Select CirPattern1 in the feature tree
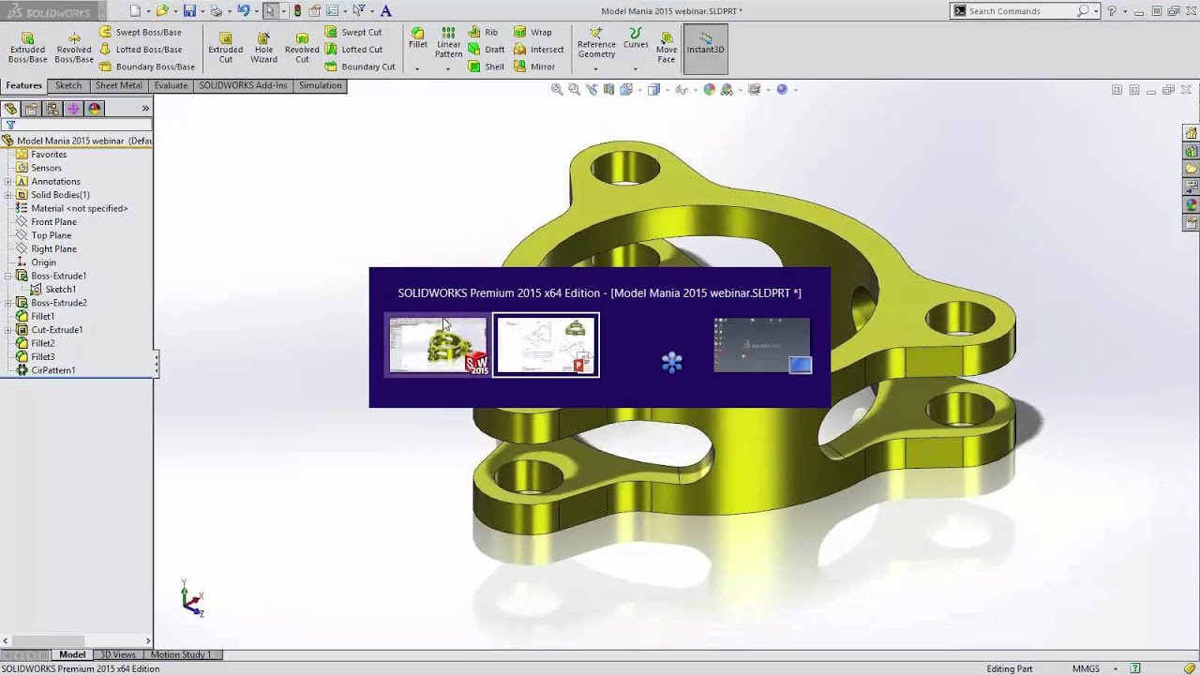1200x675 pixels. point(46,370)
